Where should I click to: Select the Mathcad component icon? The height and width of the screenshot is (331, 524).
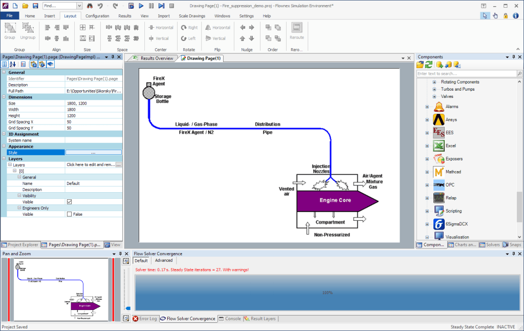[439, 172]
